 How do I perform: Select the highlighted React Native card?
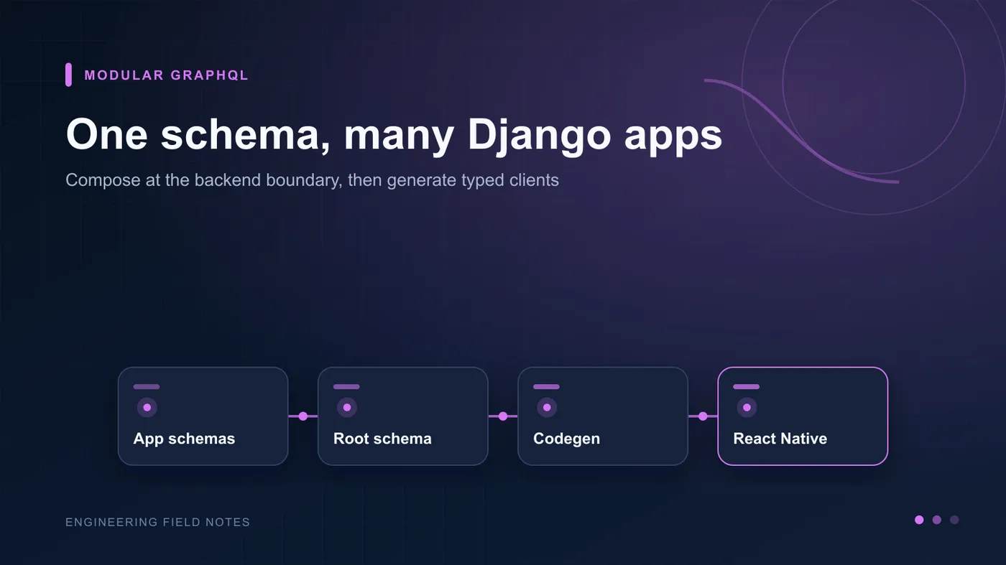[803, 416]
